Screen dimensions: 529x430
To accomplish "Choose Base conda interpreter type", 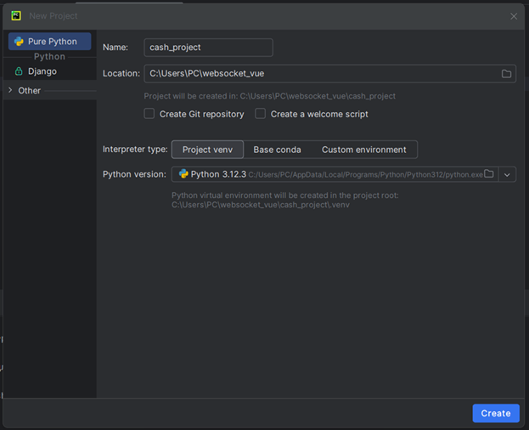I will [277, 150].
